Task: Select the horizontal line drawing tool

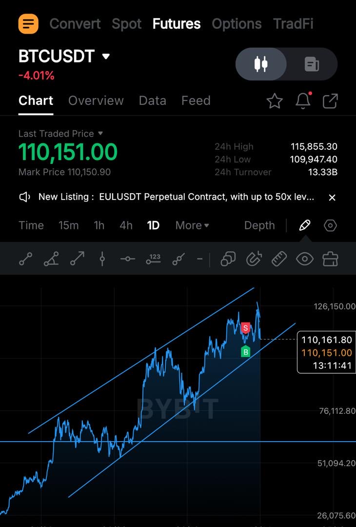Action: tap(128, 259)
